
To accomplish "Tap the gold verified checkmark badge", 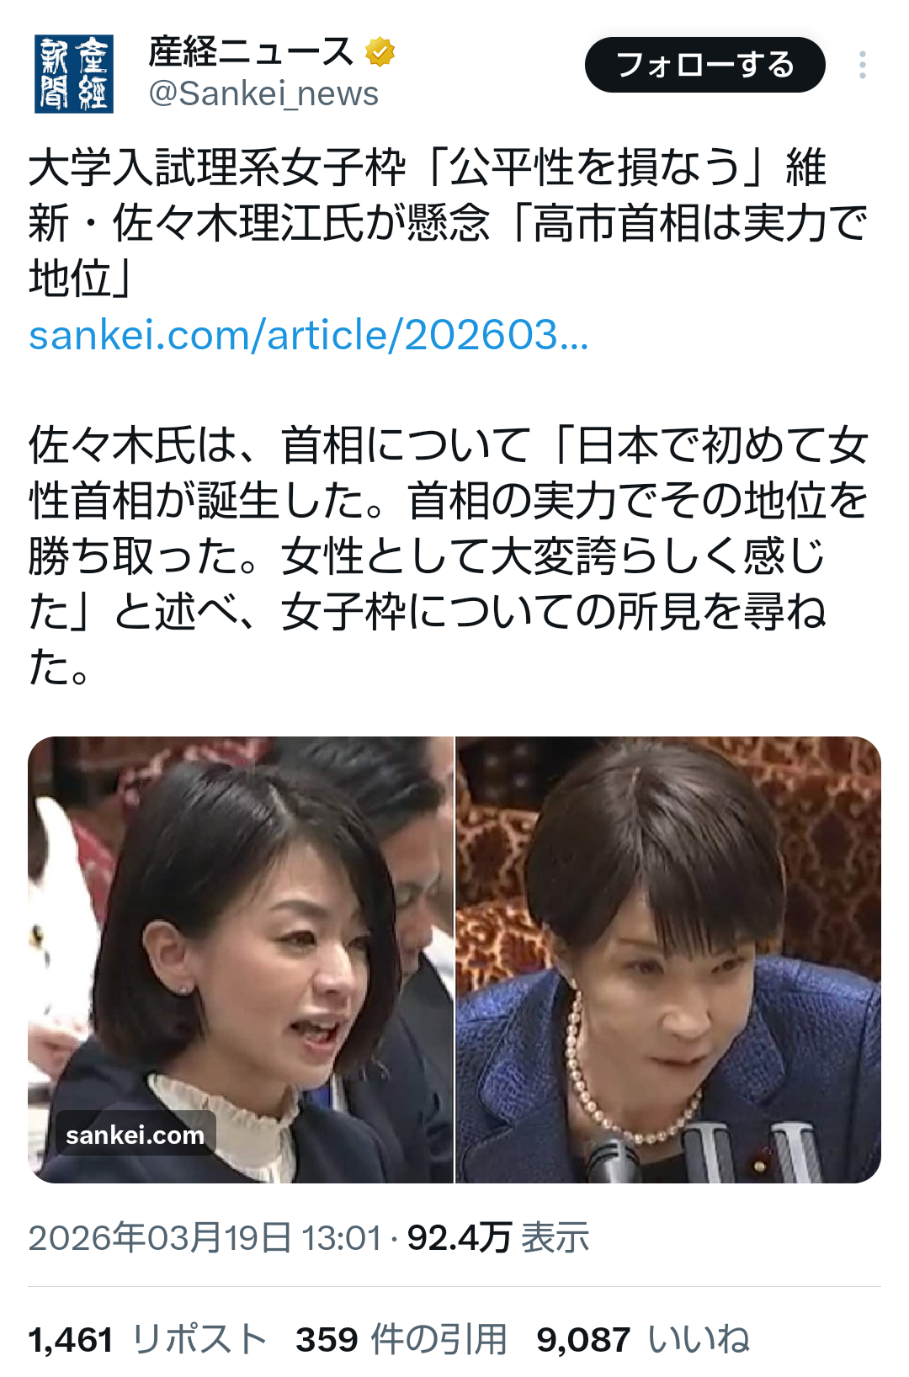I will (x=380, y=52).
